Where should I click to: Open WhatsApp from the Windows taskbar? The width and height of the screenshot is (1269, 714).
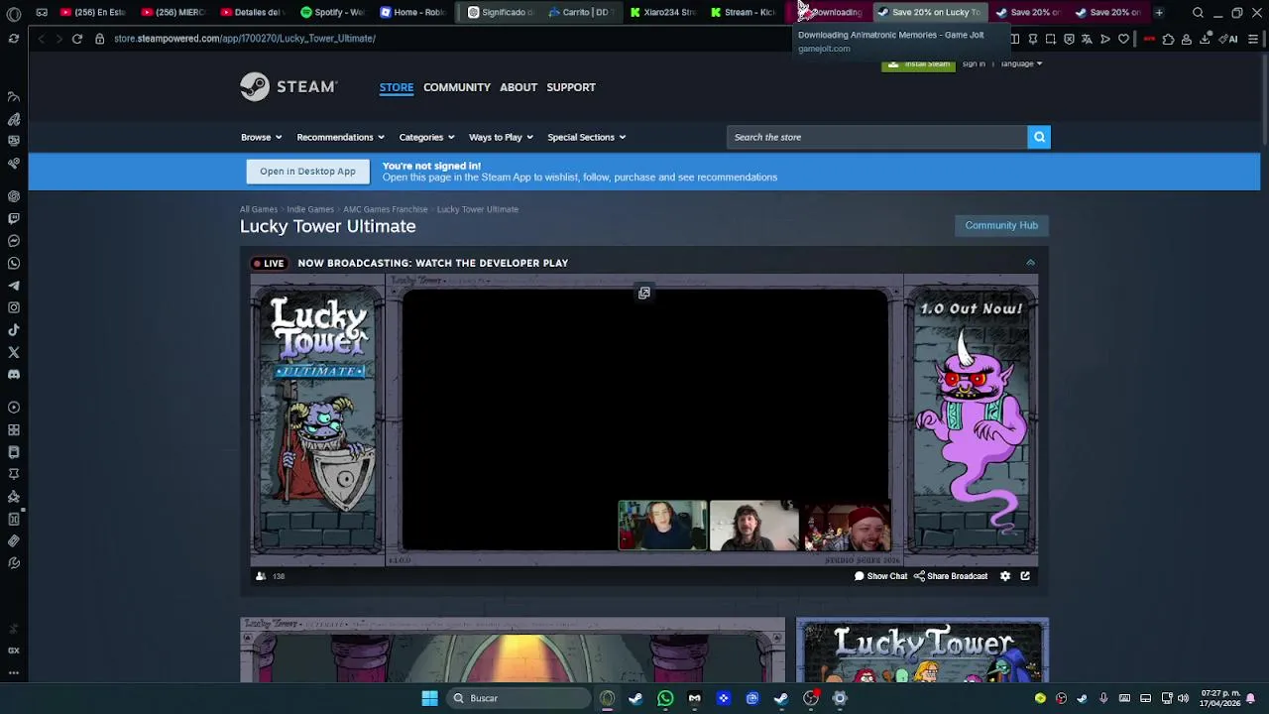point(665,698)
